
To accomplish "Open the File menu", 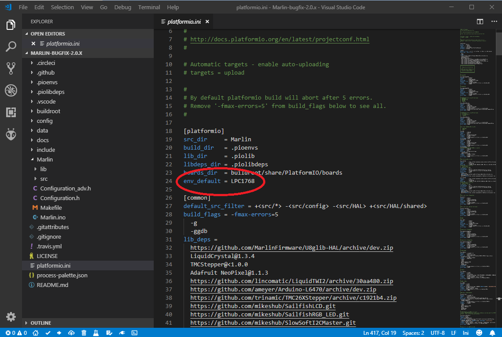I will (23, 7).
